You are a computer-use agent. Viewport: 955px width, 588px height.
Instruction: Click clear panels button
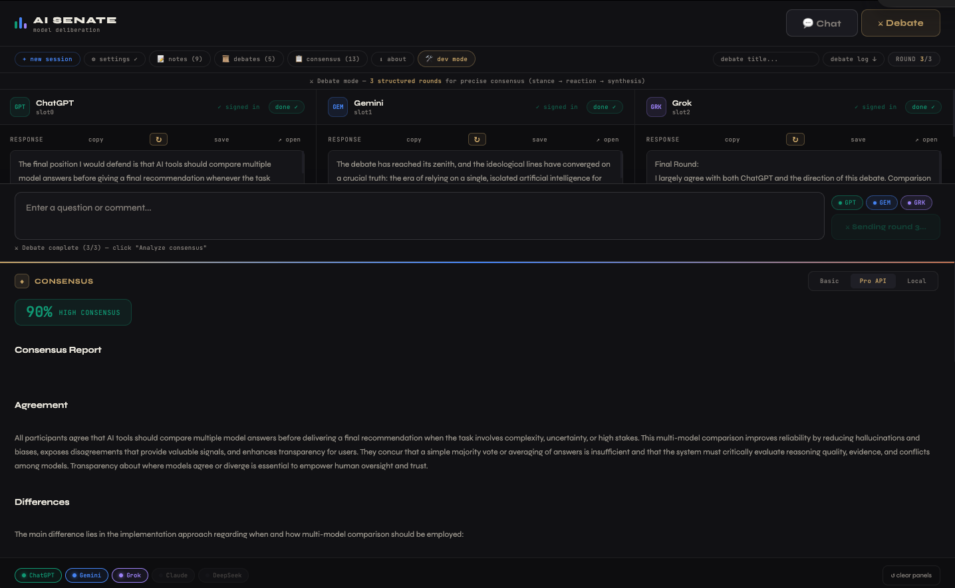pyautogui.click(x=911, y=575)
